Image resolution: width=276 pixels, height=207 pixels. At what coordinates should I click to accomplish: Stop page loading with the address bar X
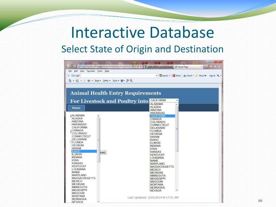point(141,67)
